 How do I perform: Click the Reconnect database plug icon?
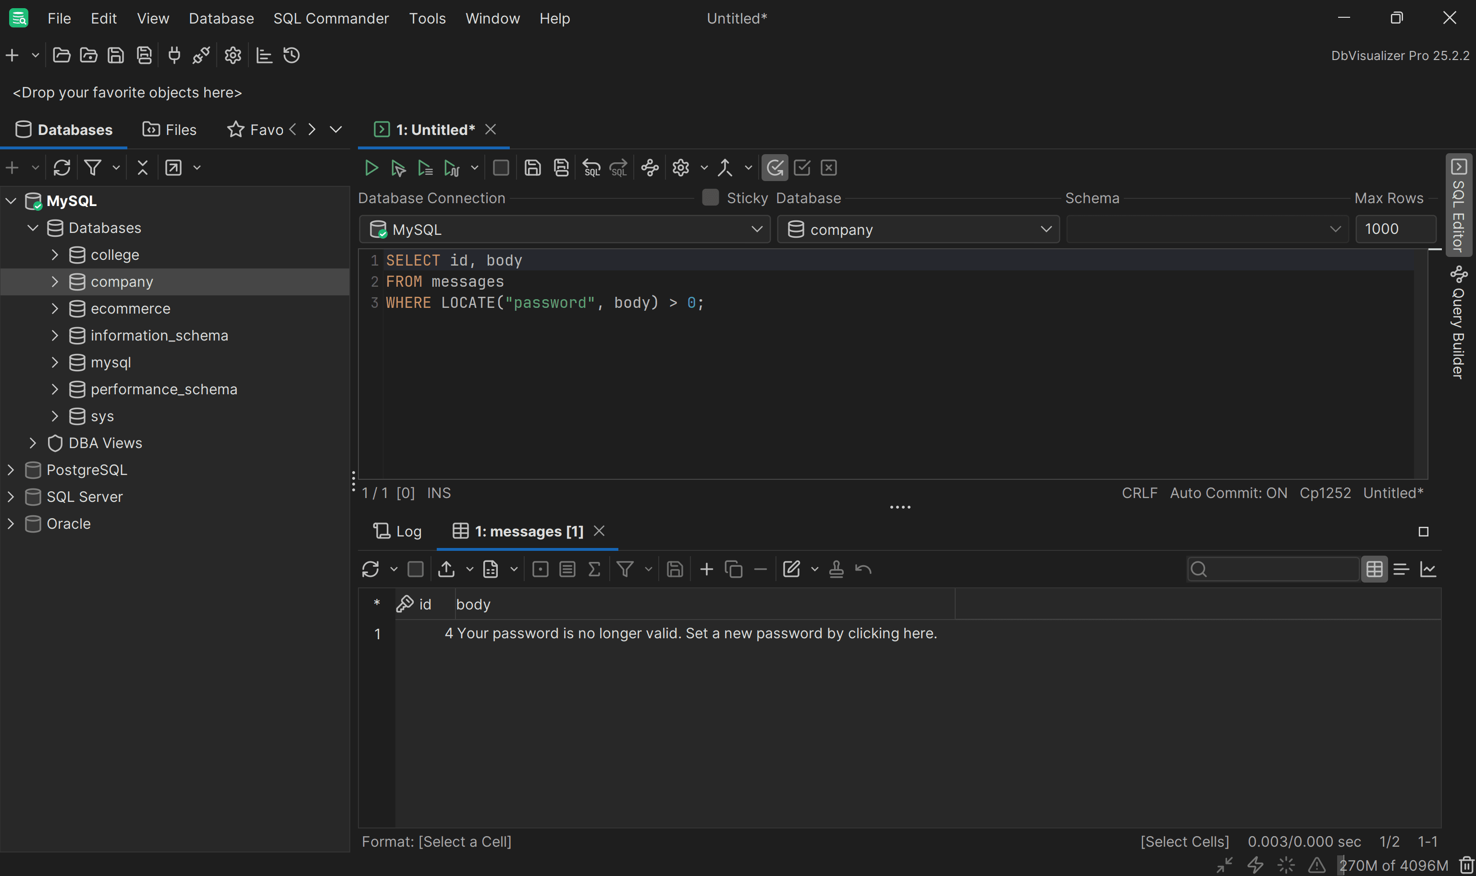(174, 56)
